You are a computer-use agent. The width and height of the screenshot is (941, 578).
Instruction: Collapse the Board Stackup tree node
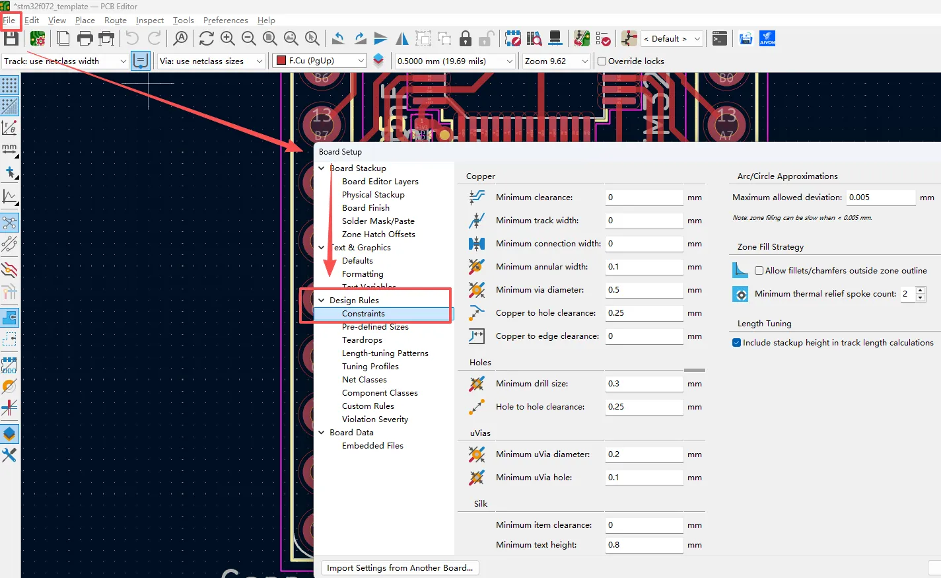tap(322, 168)
